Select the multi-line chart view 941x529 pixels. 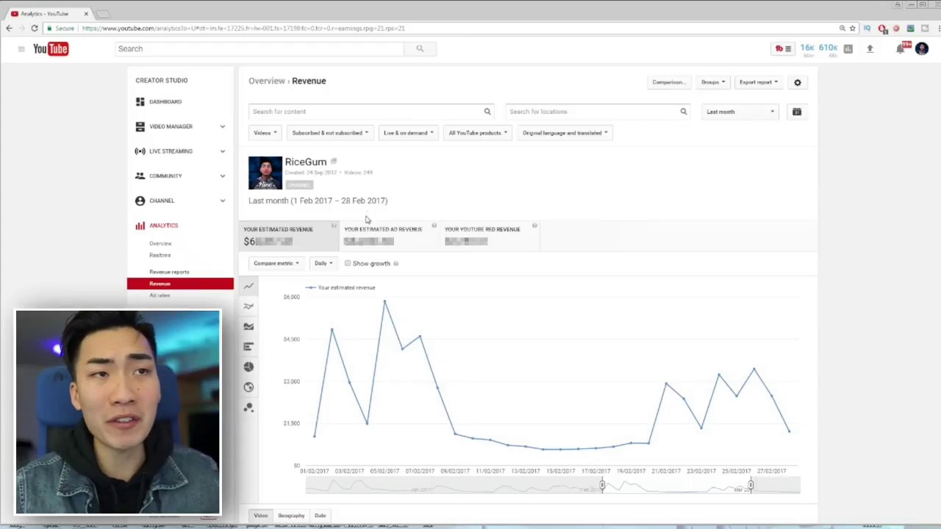click(249, 306)
